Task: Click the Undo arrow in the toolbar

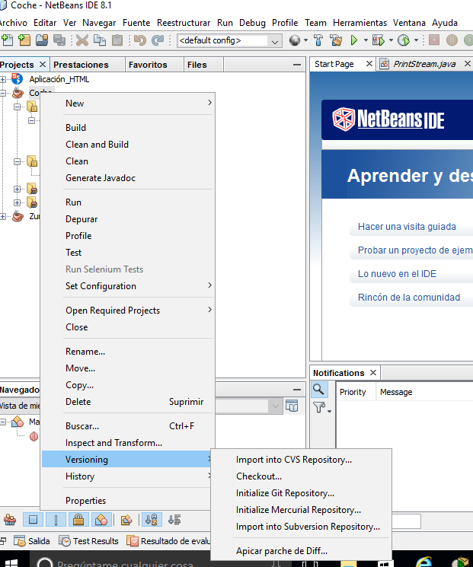Action: tap(140, 40)
